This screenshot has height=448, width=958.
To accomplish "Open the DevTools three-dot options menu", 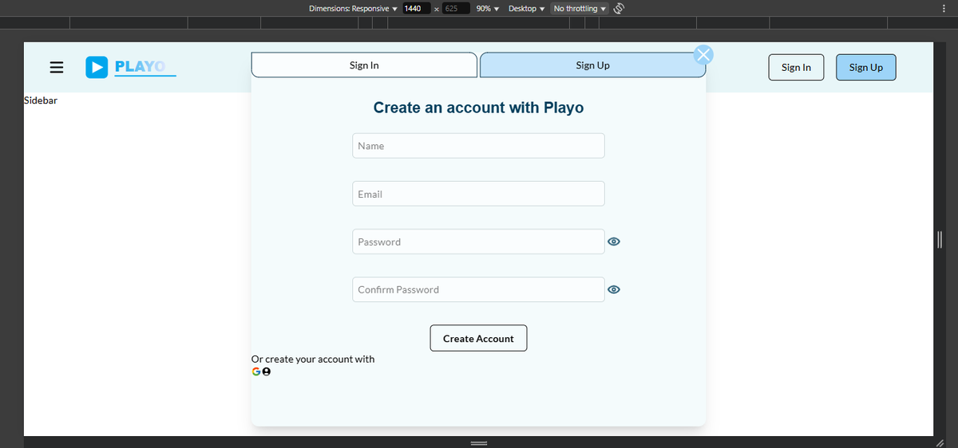I will (944, 8).
